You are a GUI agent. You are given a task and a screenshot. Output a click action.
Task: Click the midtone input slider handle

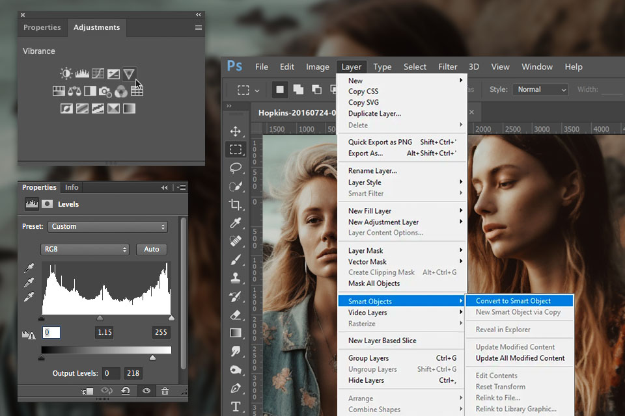coord(100,318)
